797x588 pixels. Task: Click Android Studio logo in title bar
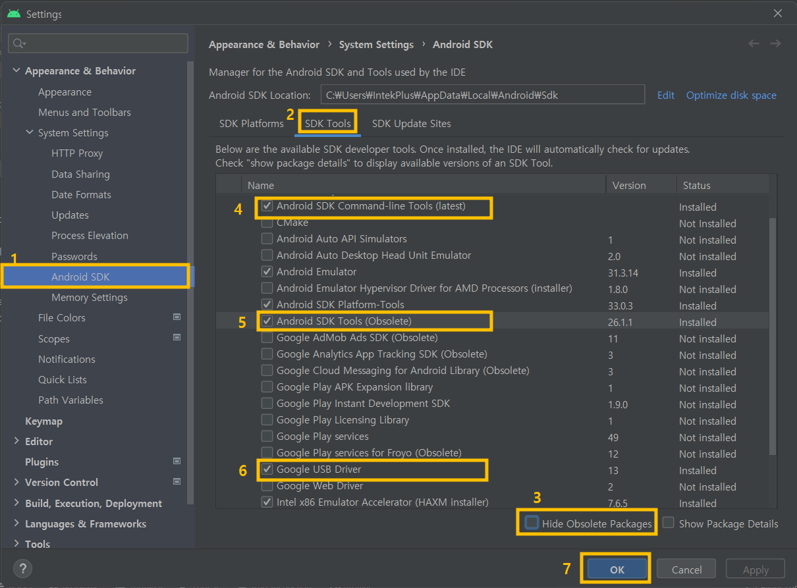(x=14, y=13)
